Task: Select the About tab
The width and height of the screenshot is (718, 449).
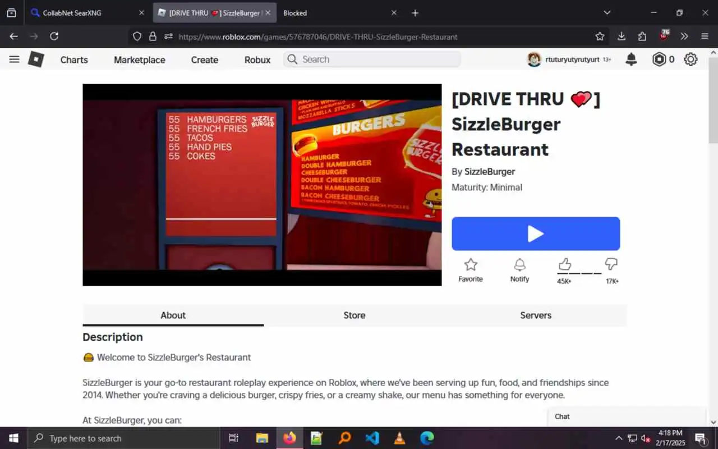Action: 173,315
